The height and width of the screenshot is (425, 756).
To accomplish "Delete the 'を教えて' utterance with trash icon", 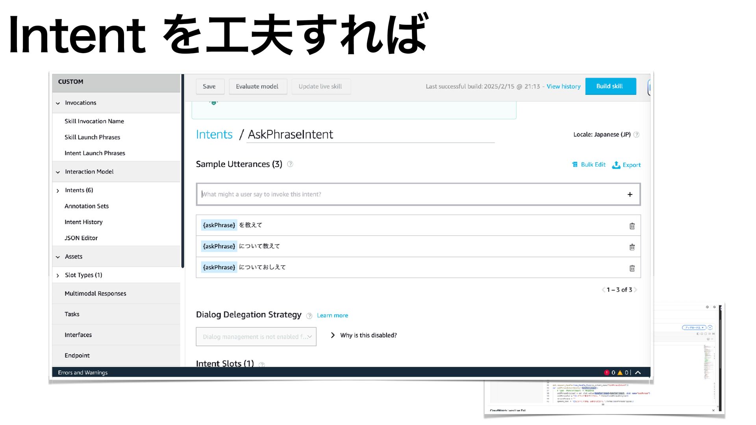I will pyautogui.click(x=632, y=226).
